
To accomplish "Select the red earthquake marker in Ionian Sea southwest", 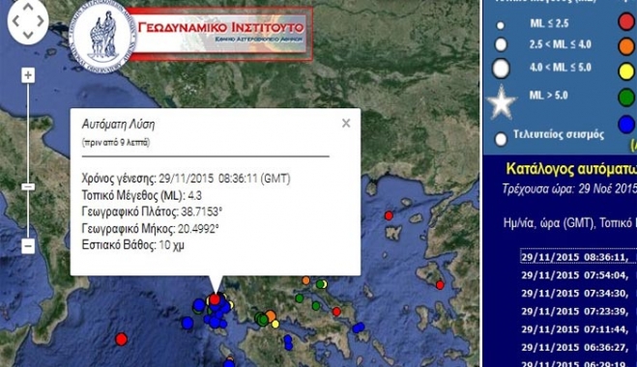I will tap(121, 339).
